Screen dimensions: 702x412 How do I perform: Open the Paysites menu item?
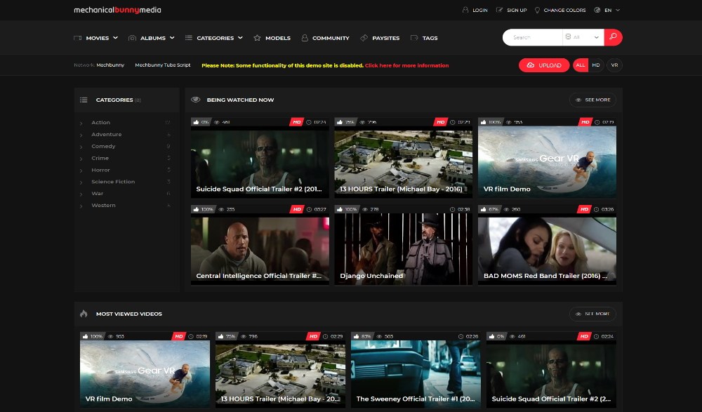coord(385,38)
